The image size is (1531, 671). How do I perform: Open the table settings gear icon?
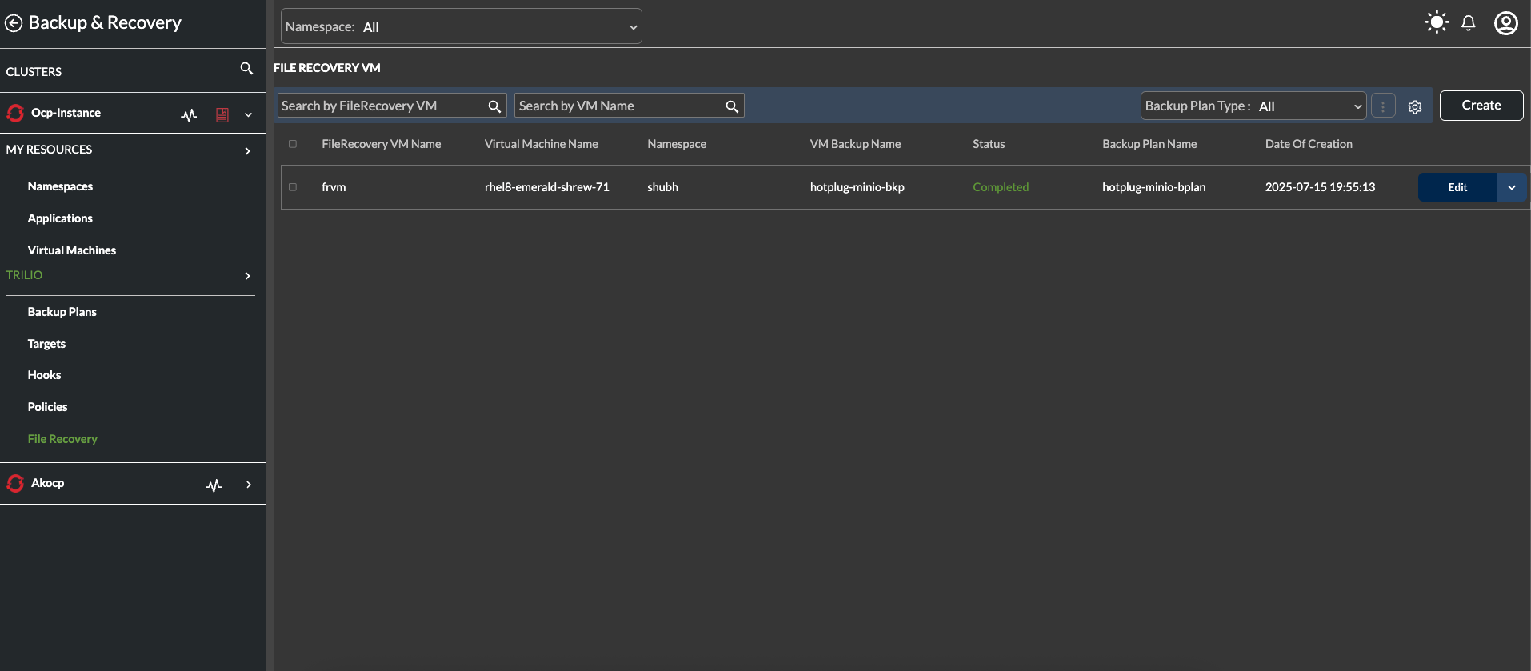(1414, 106)
